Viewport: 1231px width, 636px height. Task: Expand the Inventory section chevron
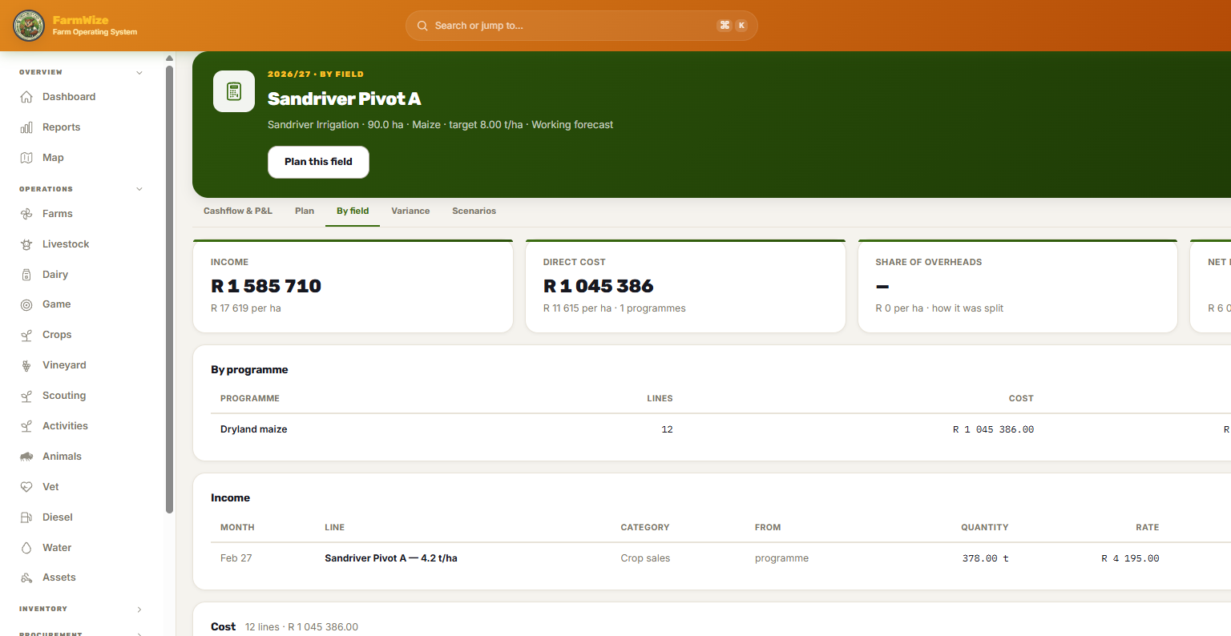[x=139, y=610]
